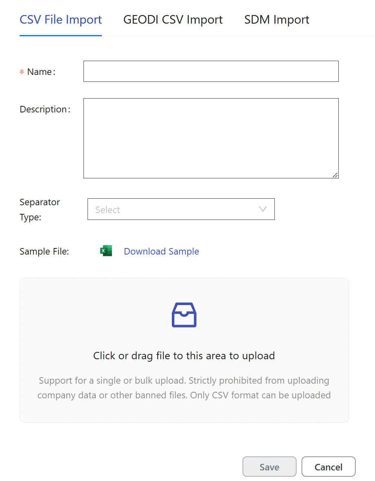Screen dimensions: 375x481
Task: Click the Name field label
Action: pos(39,72)
